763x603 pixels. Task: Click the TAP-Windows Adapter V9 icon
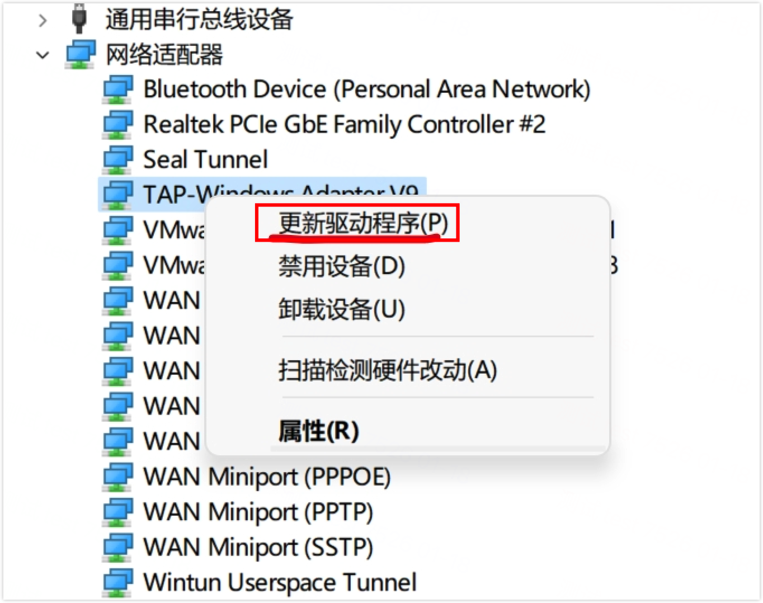pyautogui.click(x=117, y=195)
